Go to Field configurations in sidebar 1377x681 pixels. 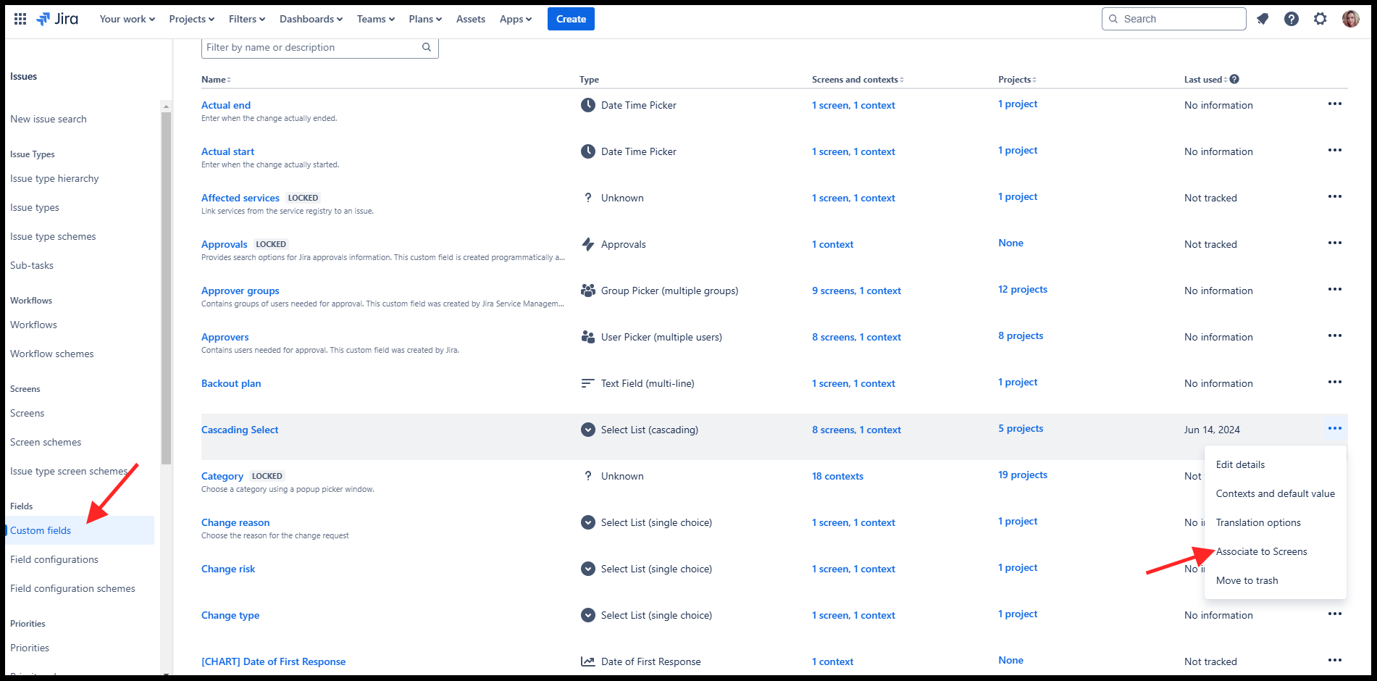pyautogui.click(x=54, y=560)
